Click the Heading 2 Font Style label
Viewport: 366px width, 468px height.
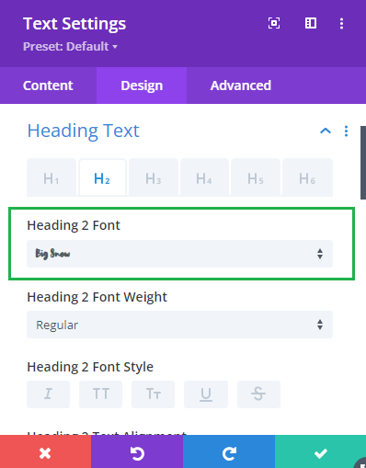click(90, 367)
